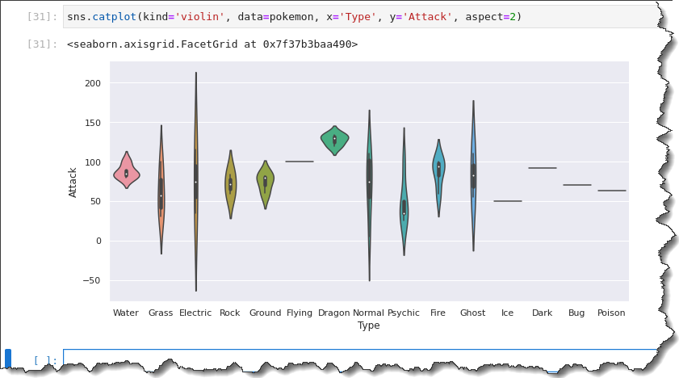Click the green Dragon violin
The height and width of the screenshot is (378, 679).
(335, 141)
